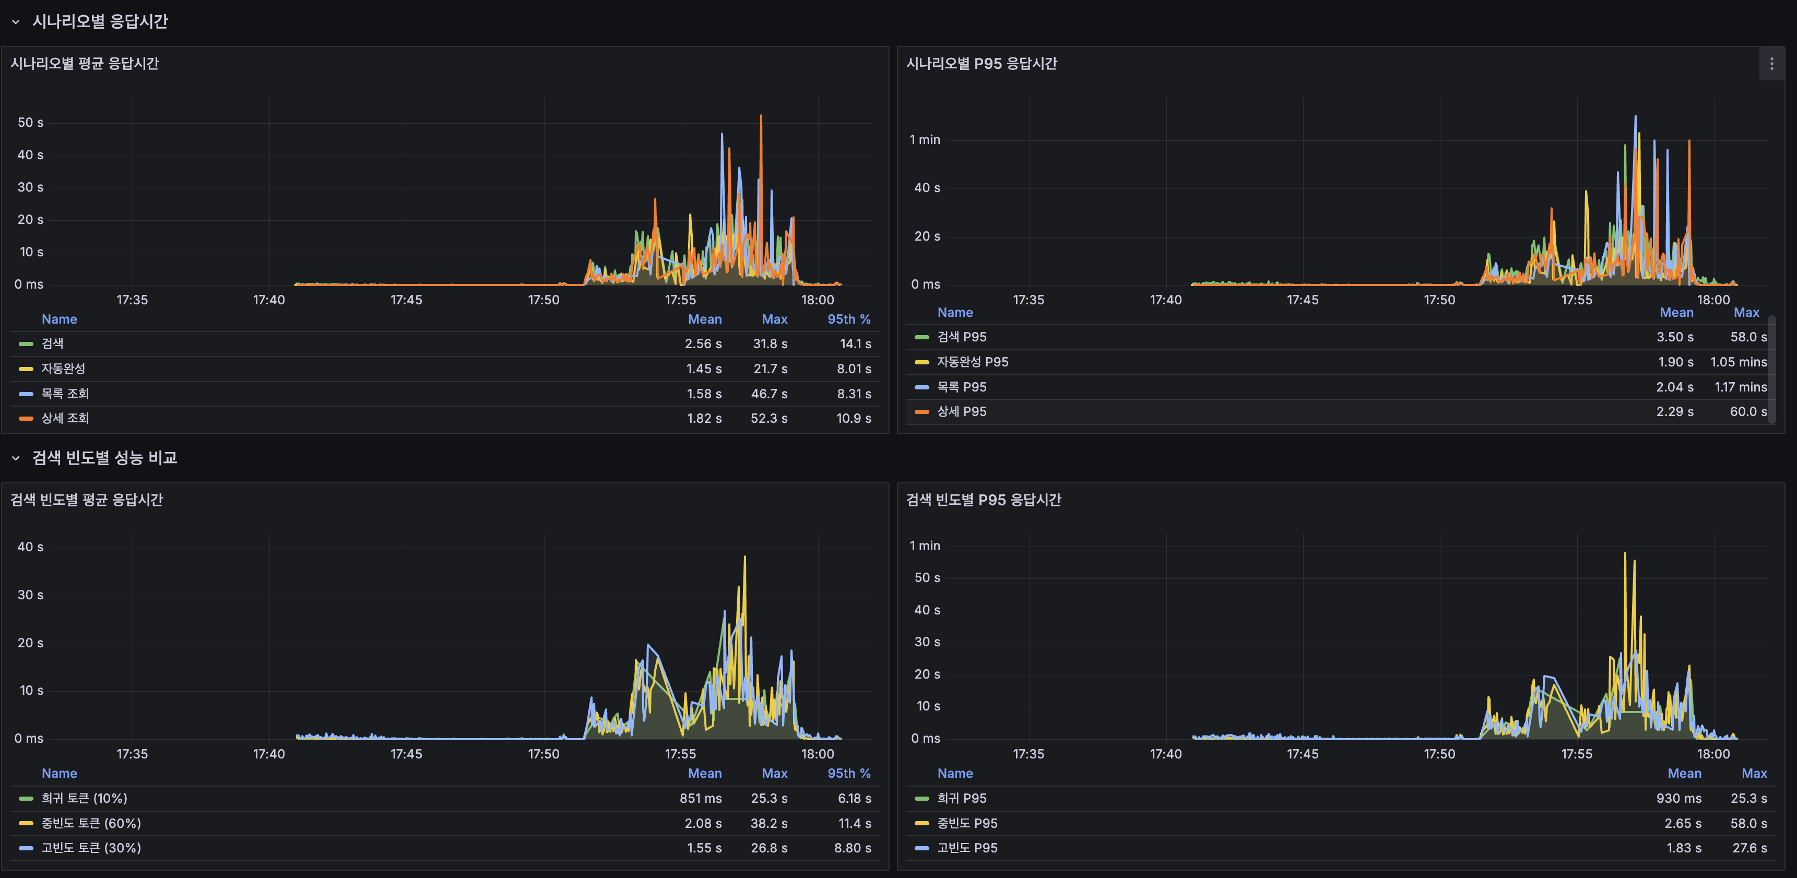Image resolution: width=1797 pixels, height=878 pixels.
Task: Sort average panel legend by Mean
Action: click(705, 319)
